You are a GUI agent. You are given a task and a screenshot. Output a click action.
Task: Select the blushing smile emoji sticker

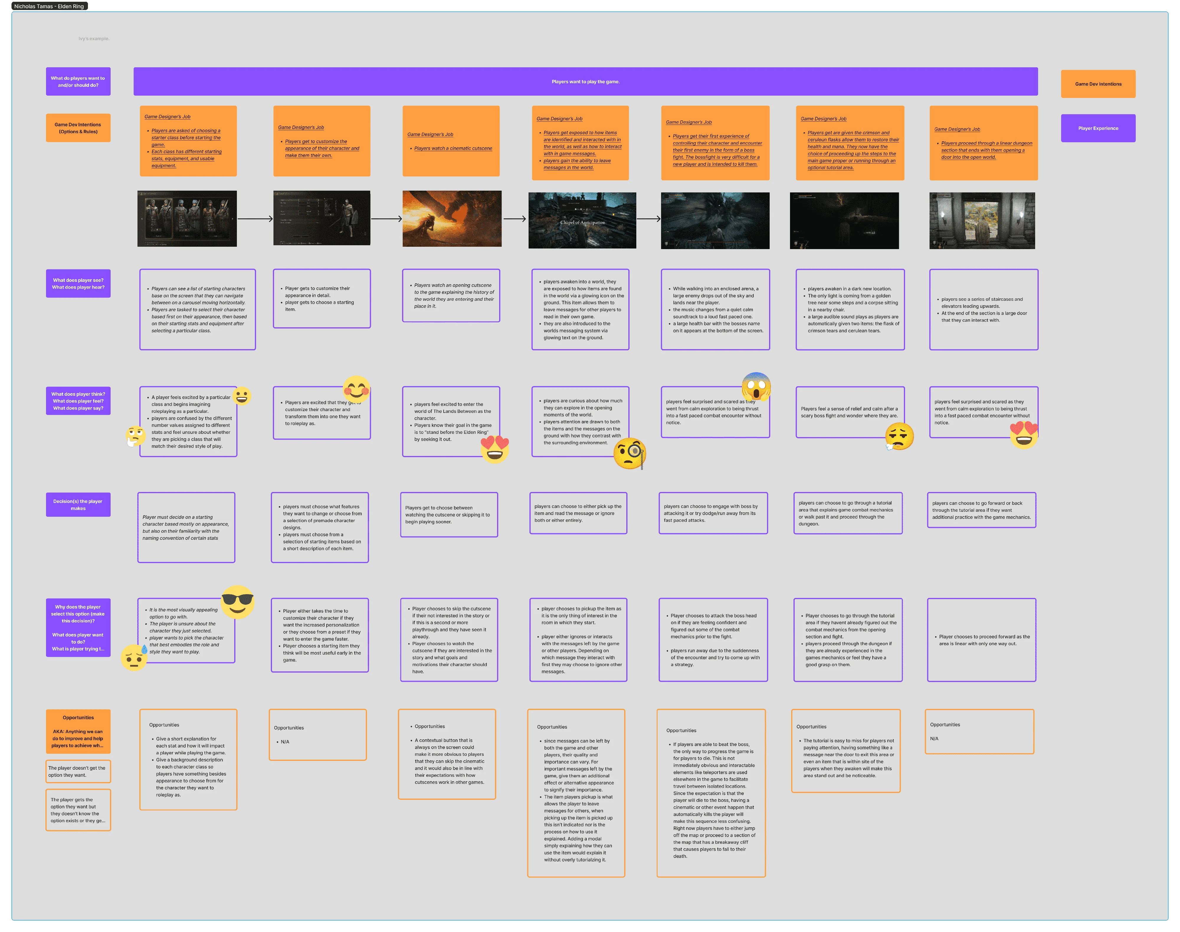click(x=357, y=390)
